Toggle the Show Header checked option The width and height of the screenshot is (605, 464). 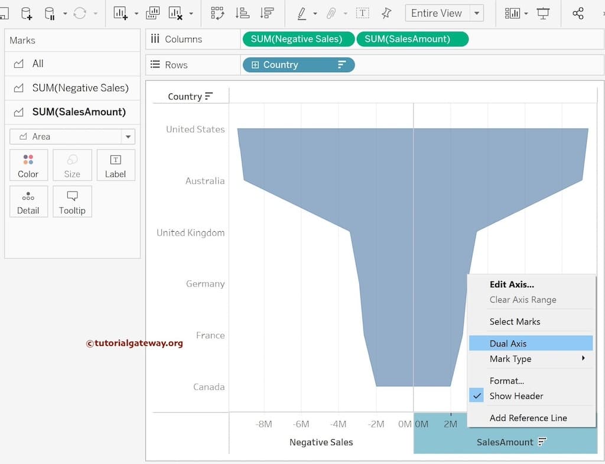point(516,396)
